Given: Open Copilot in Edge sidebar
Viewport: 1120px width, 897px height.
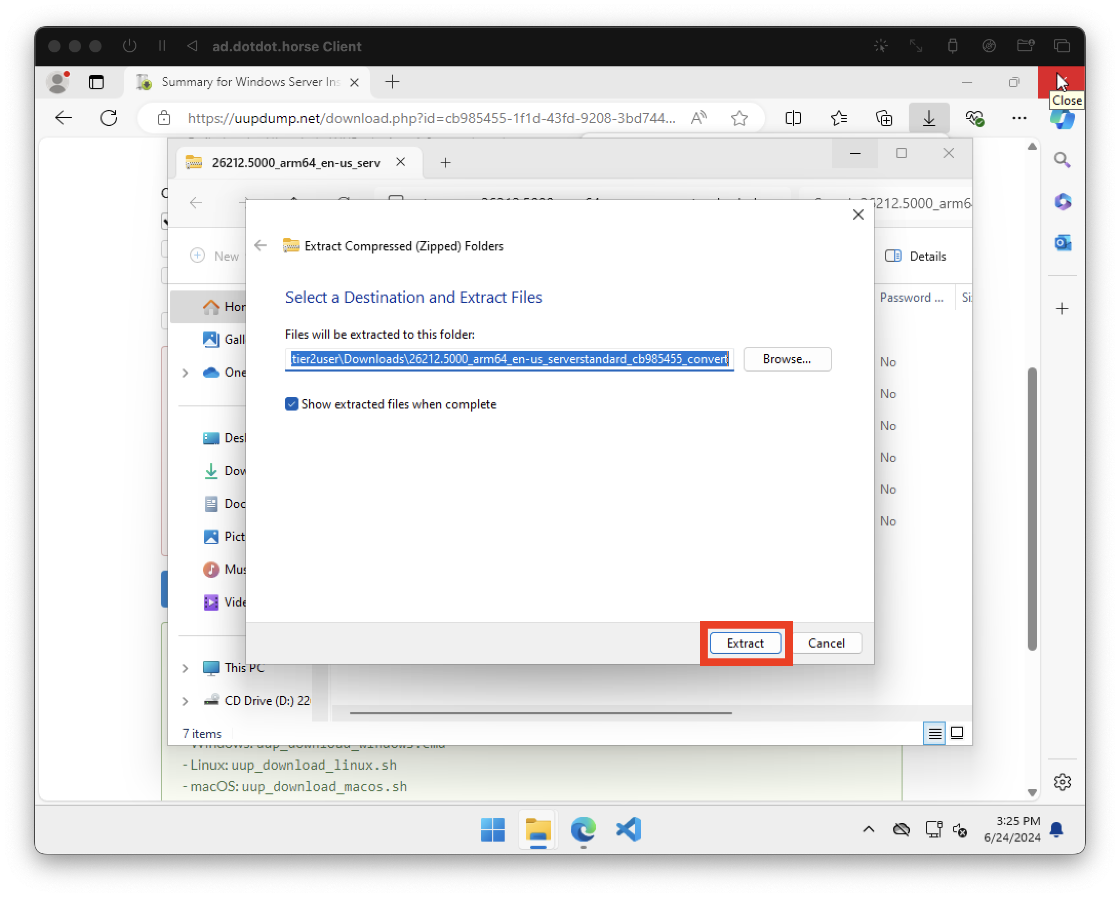Looking at the screenshot, I should [1063, 119].
